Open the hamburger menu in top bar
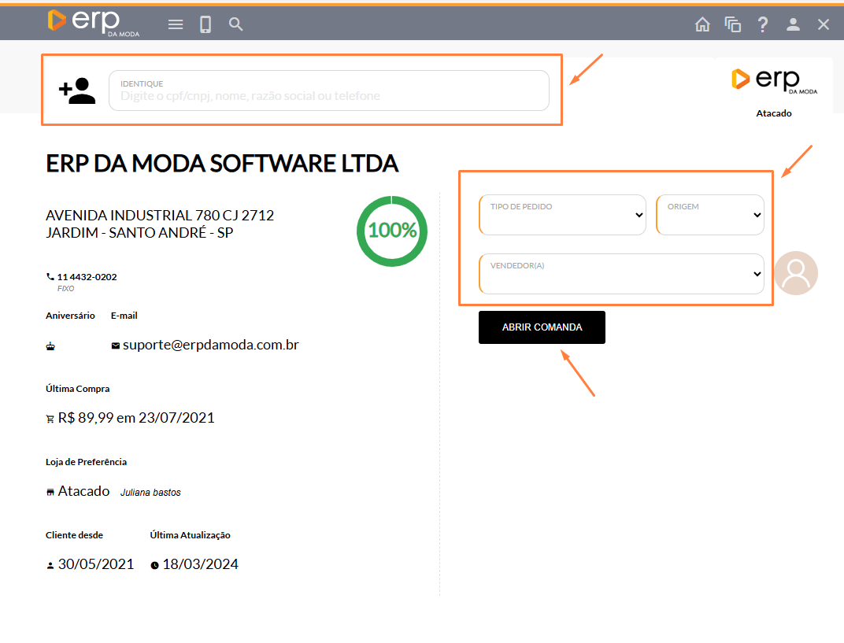Image resolution: width=844 pixels, height=643 pixels. click(x=176, y=24)
